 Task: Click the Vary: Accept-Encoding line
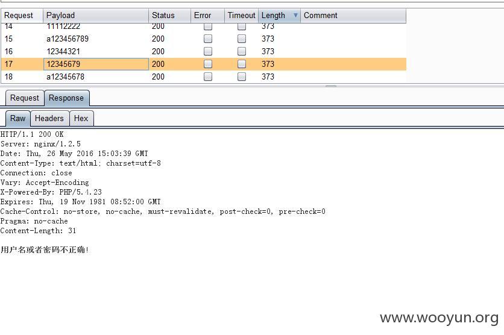pyautogui.click(x=45, y=183)
